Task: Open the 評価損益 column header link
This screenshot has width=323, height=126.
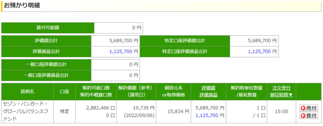Action: (x=208, y=95)
